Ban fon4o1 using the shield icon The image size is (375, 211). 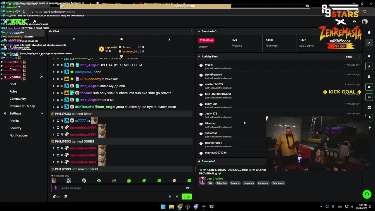(x=62, y=93)
